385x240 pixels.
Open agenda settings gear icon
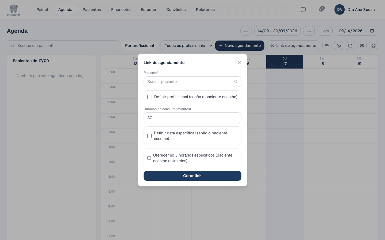[x=362, y=46]
